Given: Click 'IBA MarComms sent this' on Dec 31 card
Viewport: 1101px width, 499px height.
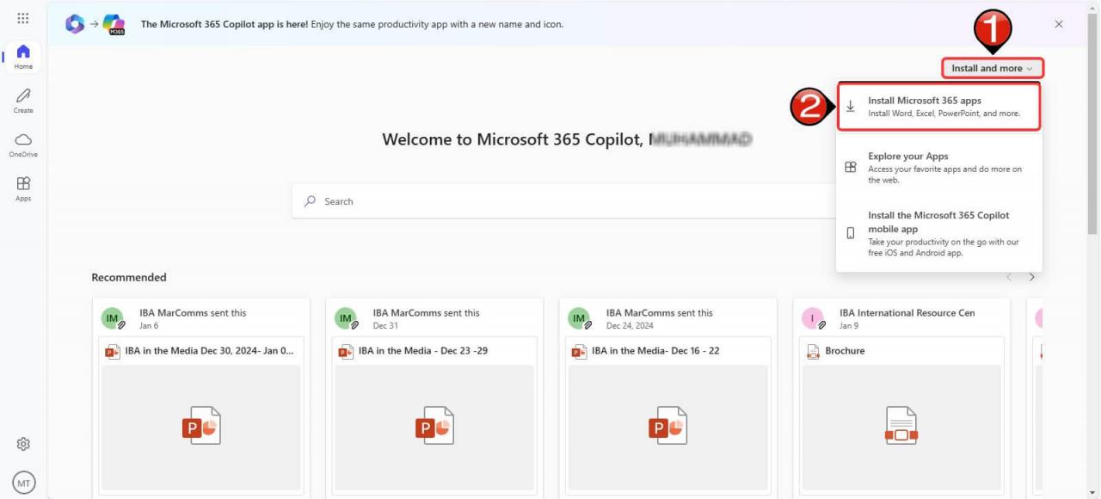Looking at the screenshot, I should pos(427,312).
